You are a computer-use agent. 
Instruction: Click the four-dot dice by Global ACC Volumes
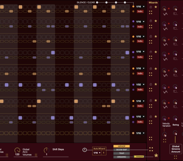[36, 155]
